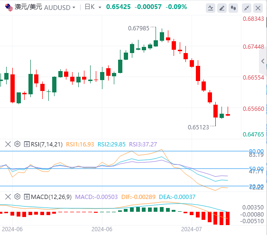267x235 pixels.
Task: Click the collapse/shrink arrows icon
Action: (x=247, y=8)
